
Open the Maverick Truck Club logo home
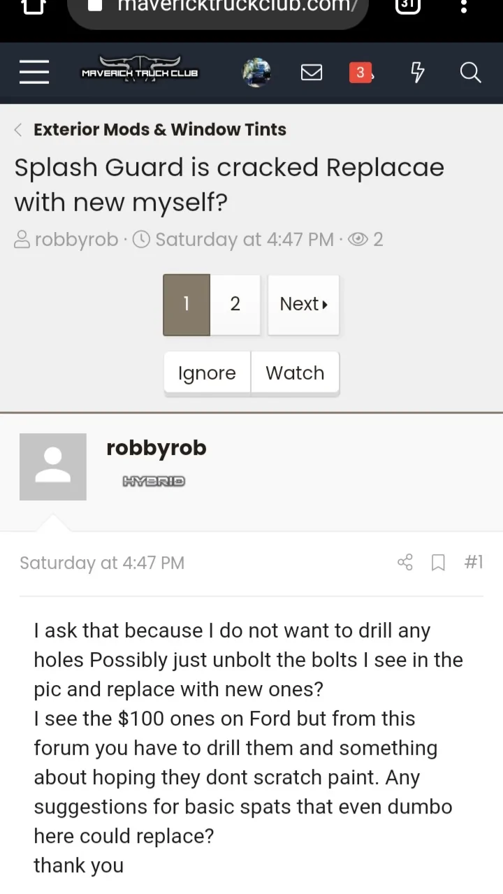click(x=140, y=71)
